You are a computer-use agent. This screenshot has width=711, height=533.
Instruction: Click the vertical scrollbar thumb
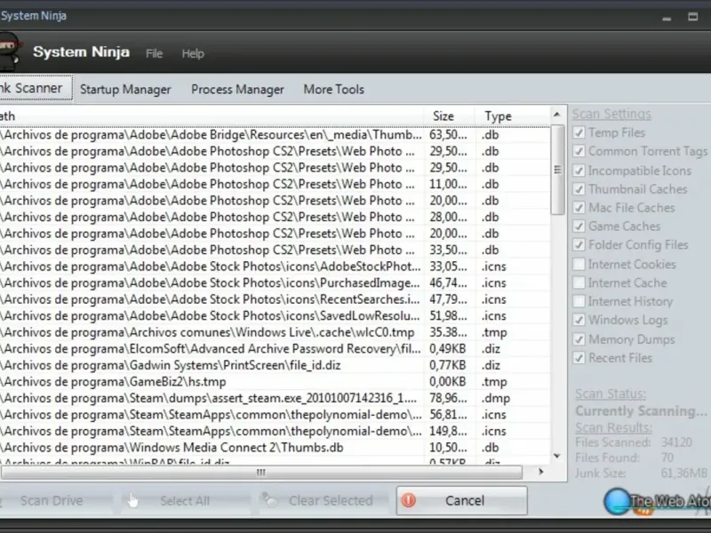click(557, 170)
